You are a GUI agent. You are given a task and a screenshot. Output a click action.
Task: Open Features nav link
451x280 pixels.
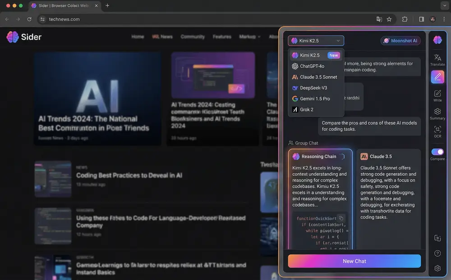(222, 36)
